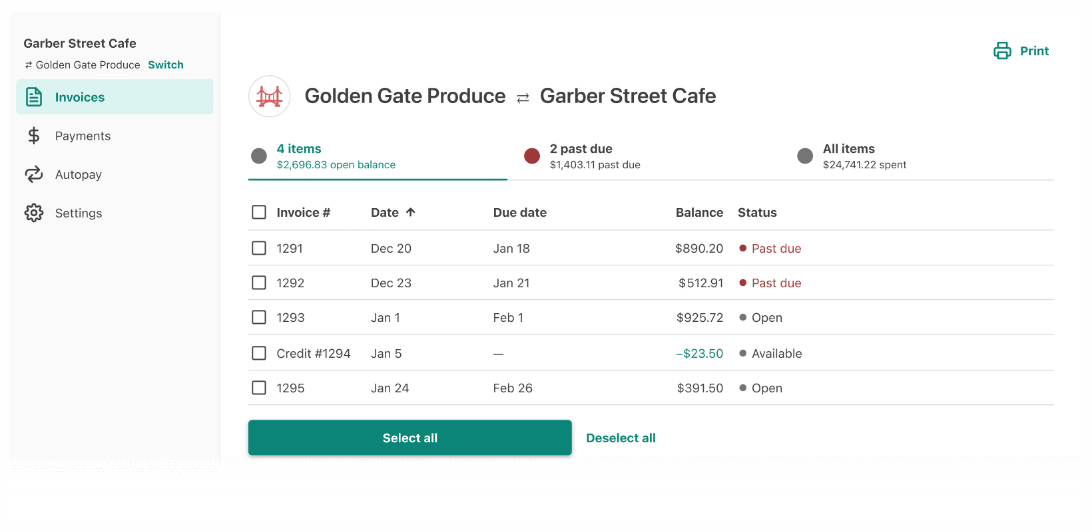Open the All items tab
The height and width of the screenshot is (532, 1092).
coord(849,156)
